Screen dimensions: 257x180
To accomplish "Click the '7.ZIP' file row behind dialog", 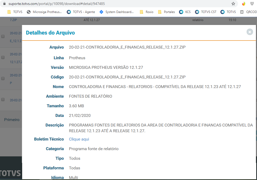I will [13, 20].
